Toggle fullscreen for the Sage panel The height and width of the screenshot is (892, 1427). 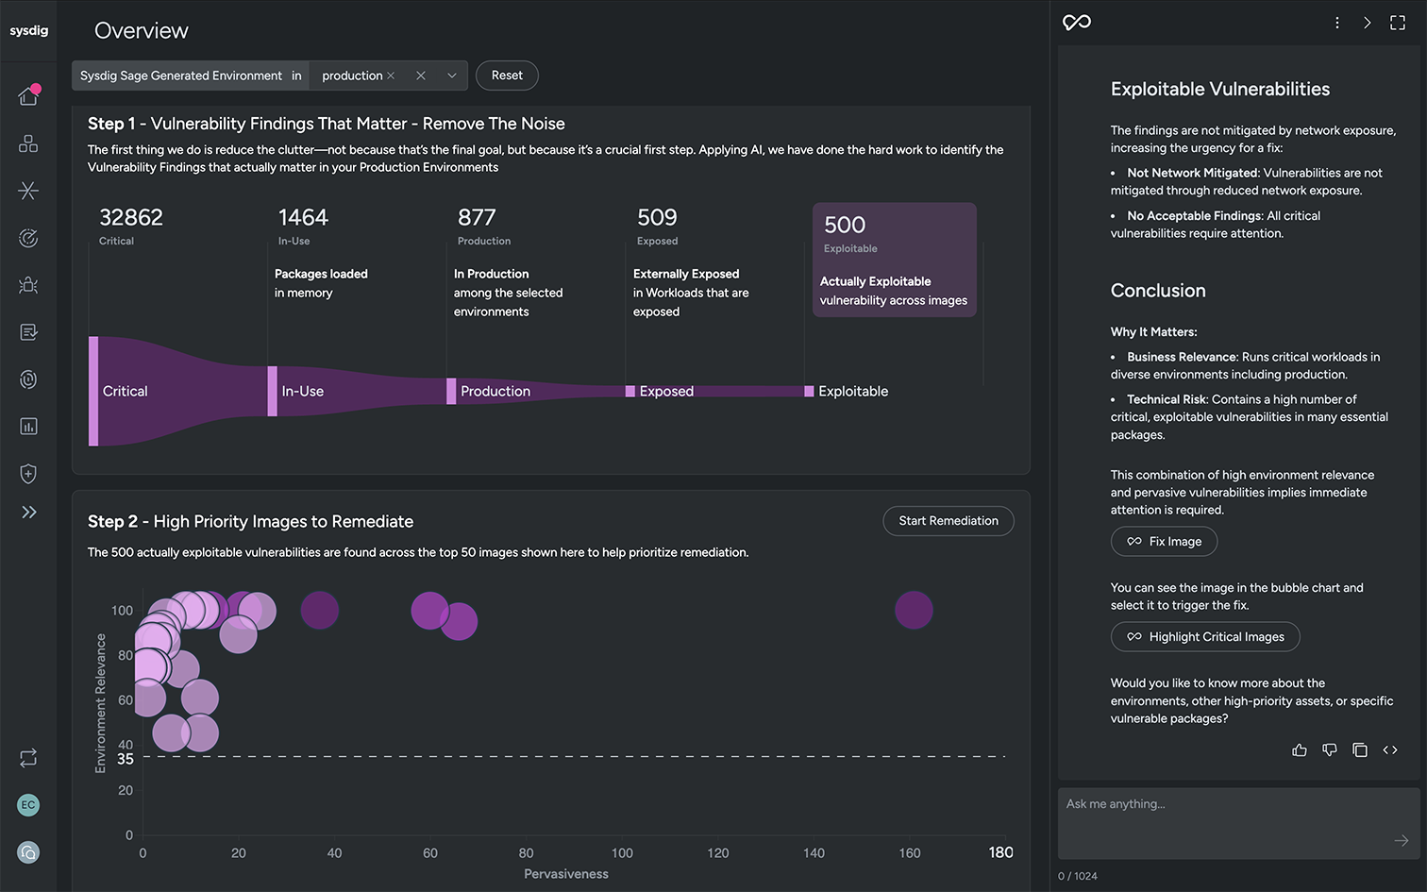point(1398,23)
